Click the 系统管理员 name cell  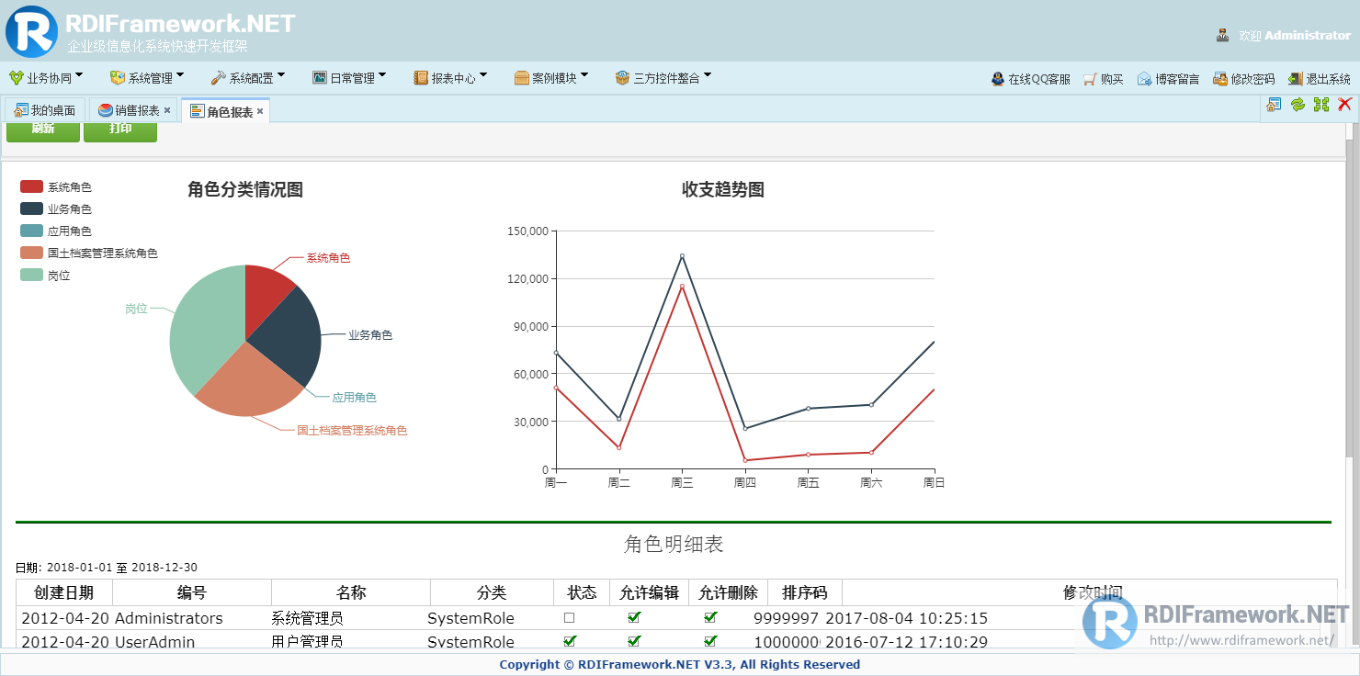[x=308, y=618]
